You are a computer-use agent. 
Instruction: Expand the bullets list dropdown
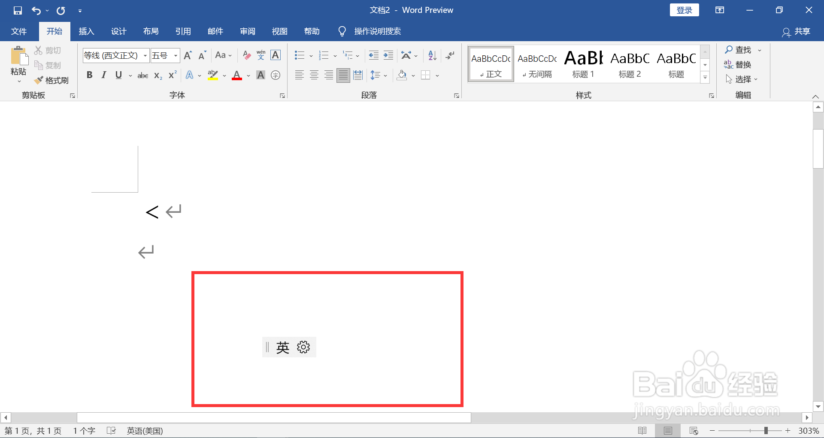tap(311, 56)
